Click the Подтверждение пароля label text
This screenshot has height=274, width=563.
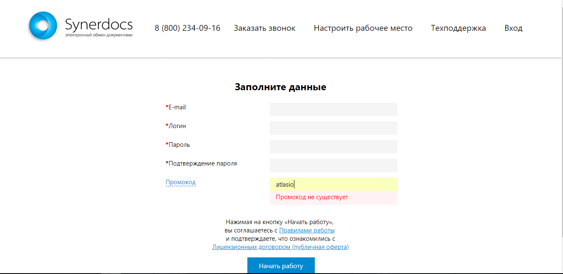(x=202, y=163)
